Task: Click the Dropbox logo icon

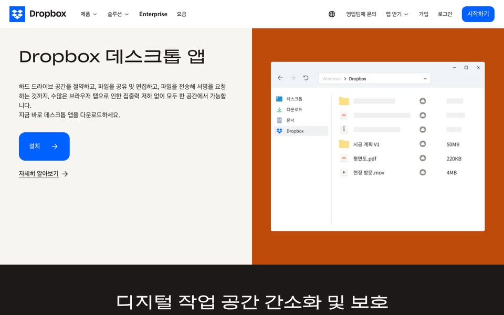Action: (x=17, y=14)
